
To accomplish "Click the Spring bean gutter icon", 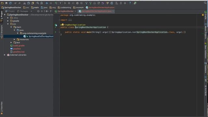I will coord(56,25).
